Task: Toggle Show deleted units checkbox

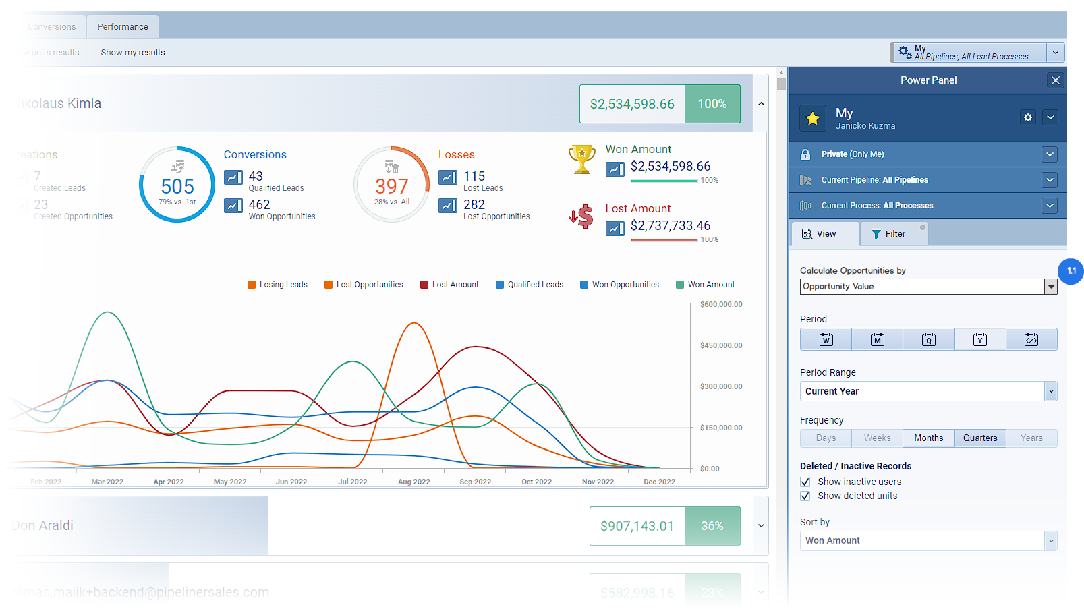Action: point(805,496)
